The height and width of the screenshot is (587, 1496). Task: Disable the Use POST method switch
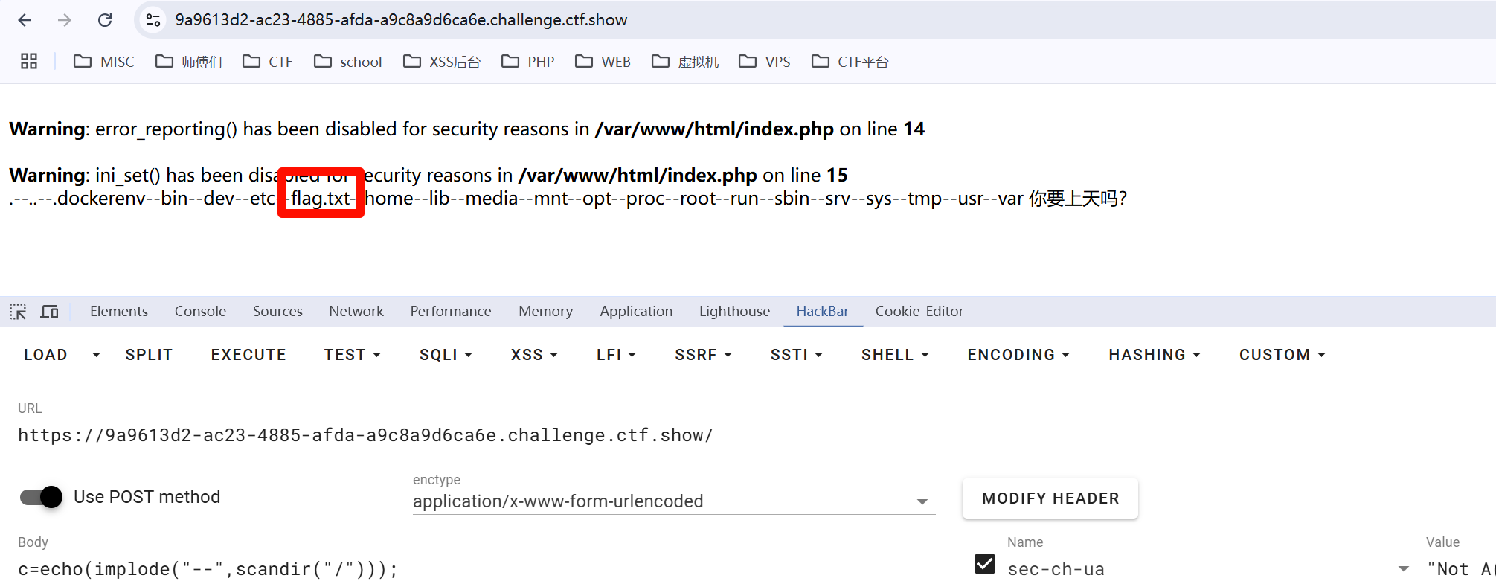(x=42, y=497)
